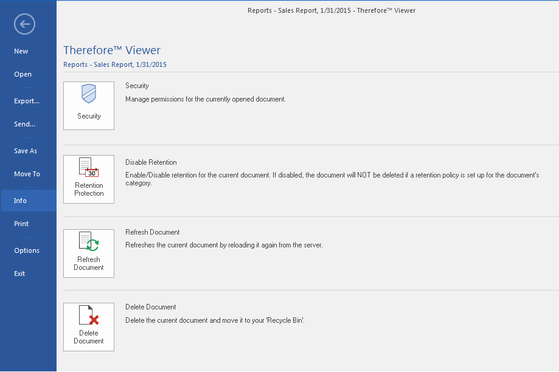This screenshot has height=372, width=559.
Task: Click the 'Delete the current document' description
Action: tap(215, 320)
